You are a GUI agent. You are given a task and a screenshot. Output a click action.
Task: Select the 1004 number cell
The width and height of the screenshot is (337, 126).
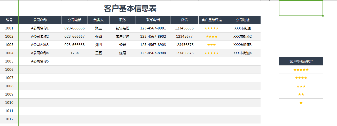[9, 53]
